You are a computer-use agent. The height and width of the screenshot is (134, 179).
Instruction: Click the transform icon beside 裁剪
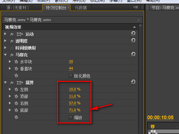[20, 83]
